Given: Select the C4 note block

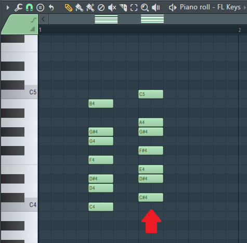Looking at the screenshot, I should tap(101, 207).
